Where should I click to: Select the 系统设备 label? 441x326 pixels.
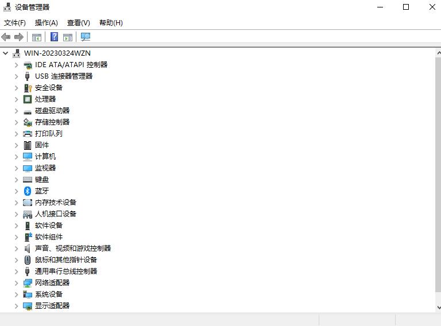click(49, 294)
